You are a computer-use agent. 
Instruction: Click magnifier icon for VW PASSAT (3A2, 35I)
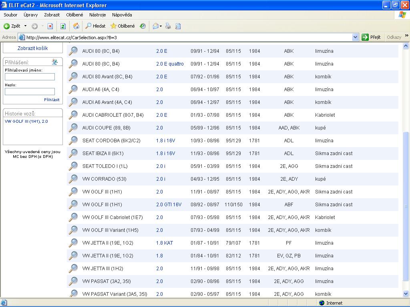(73, 281)
